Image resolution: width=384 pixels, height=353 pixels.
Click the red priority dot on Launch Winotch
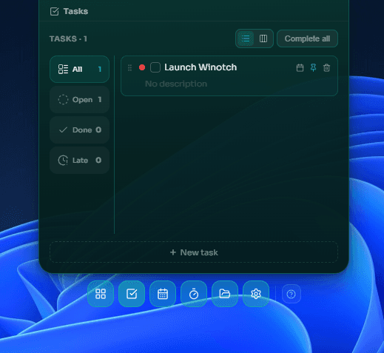tap(142, 67)
